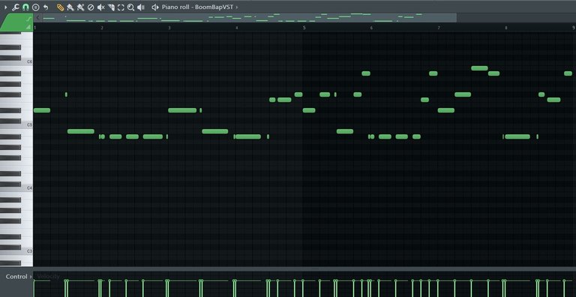
Task: Select the Slice tool
Action: [x=111, y=7]
